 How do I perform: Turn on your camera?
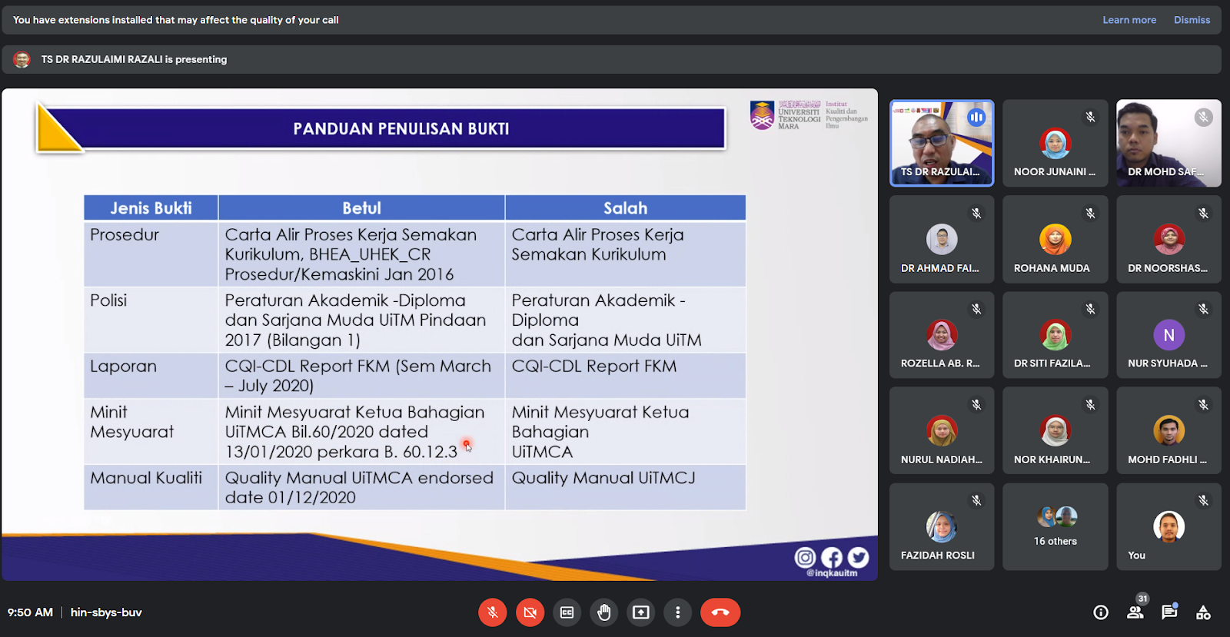(530, 612)
